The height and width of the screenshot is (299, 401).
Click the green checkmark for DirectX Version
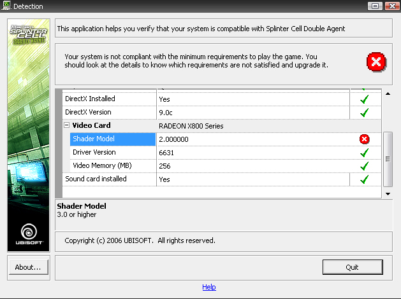(x=364, y=112)
